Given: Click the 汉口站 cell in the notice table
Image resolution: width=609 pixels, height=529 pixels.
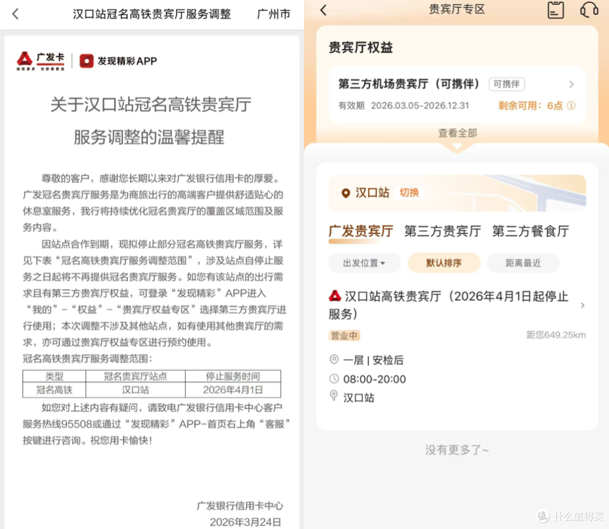Looking at the screenshot, I should click(x=135, y=390).
